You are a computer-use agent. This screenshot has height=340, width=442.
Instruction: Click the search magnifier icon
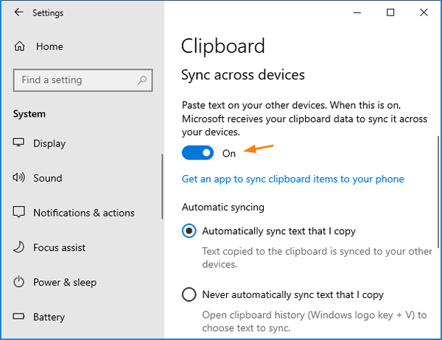pyautogui.click(x=142, y=80)
